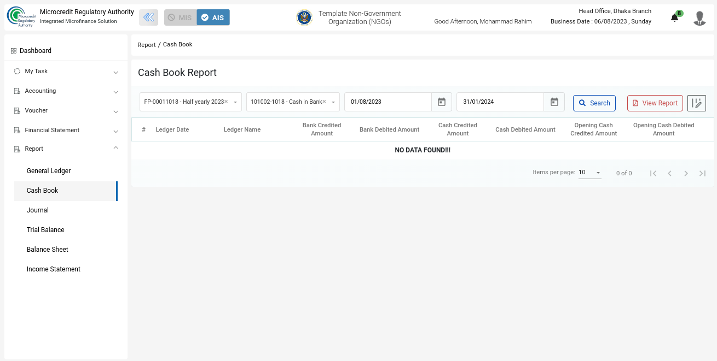Screen dimensions: 717x361
Task: Open the user profile avatar
Action: 699,18
